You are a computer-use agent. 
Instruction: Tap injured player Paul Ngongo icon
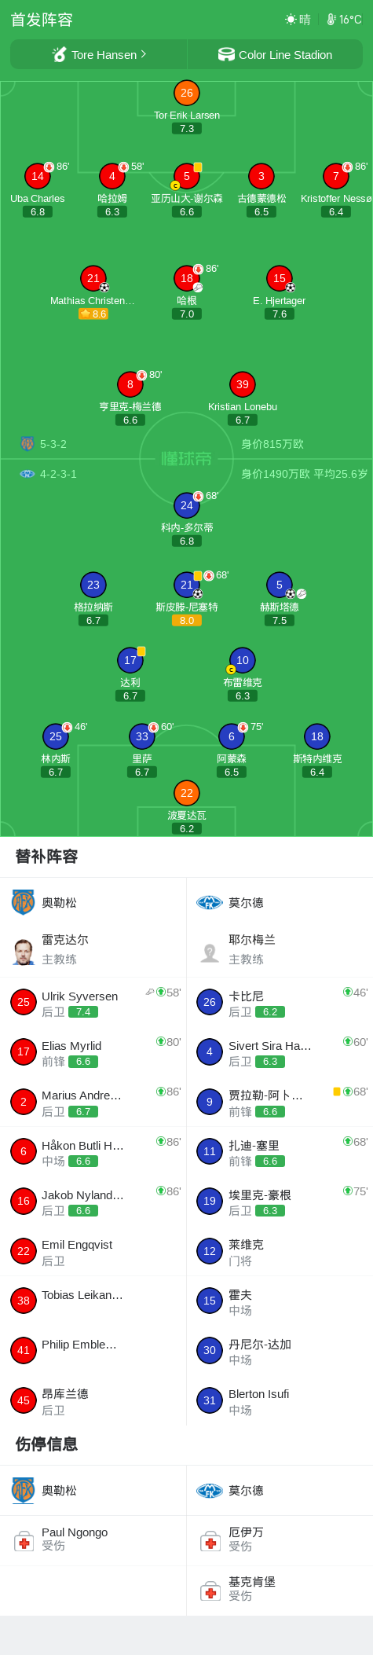click(24, 1542)
